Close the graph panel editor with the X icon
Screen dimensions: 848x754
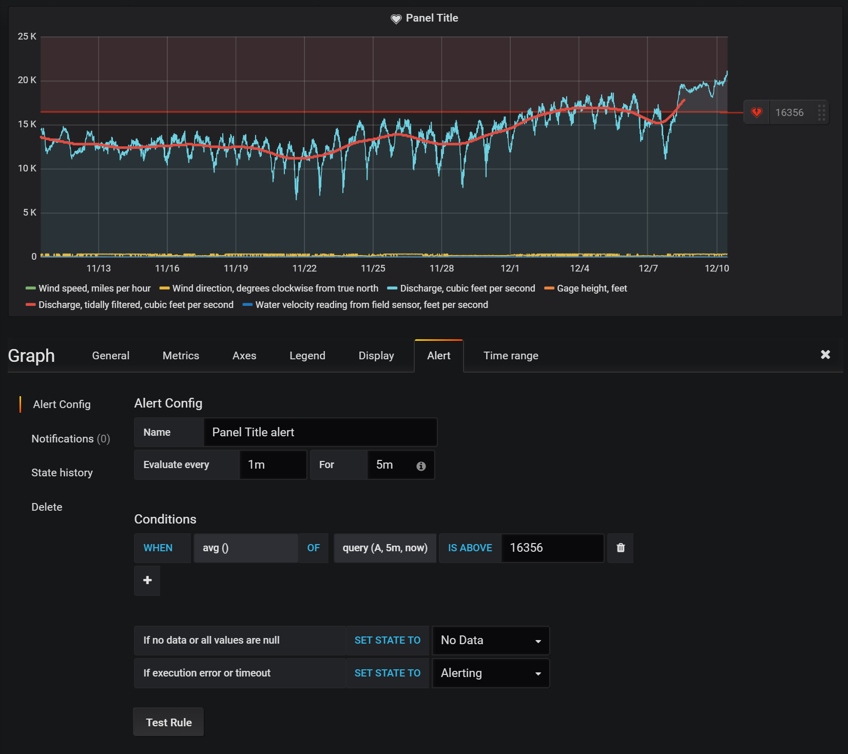[x=825, y=354]
